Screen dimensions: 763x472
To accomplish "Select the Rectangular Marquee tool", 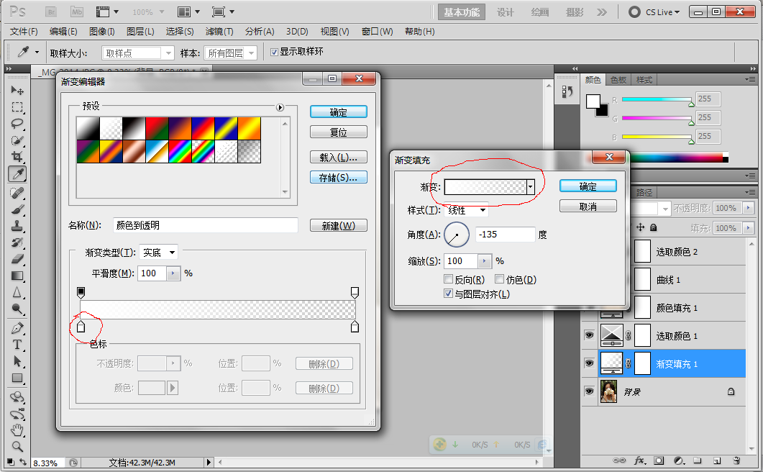I will 17,107.
